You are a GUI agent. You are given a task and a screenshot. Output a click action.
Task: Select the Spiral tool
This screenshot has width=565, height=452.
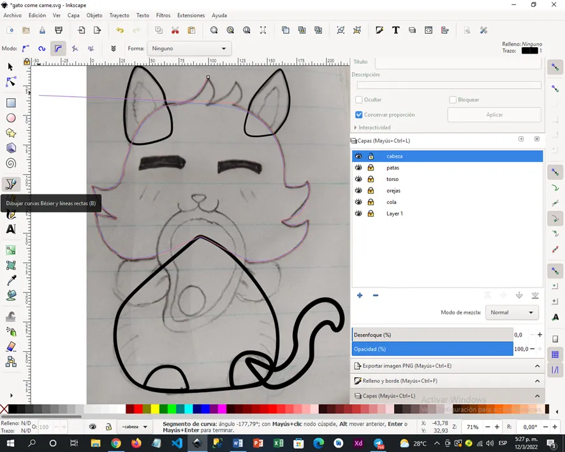tap(11, 163)
